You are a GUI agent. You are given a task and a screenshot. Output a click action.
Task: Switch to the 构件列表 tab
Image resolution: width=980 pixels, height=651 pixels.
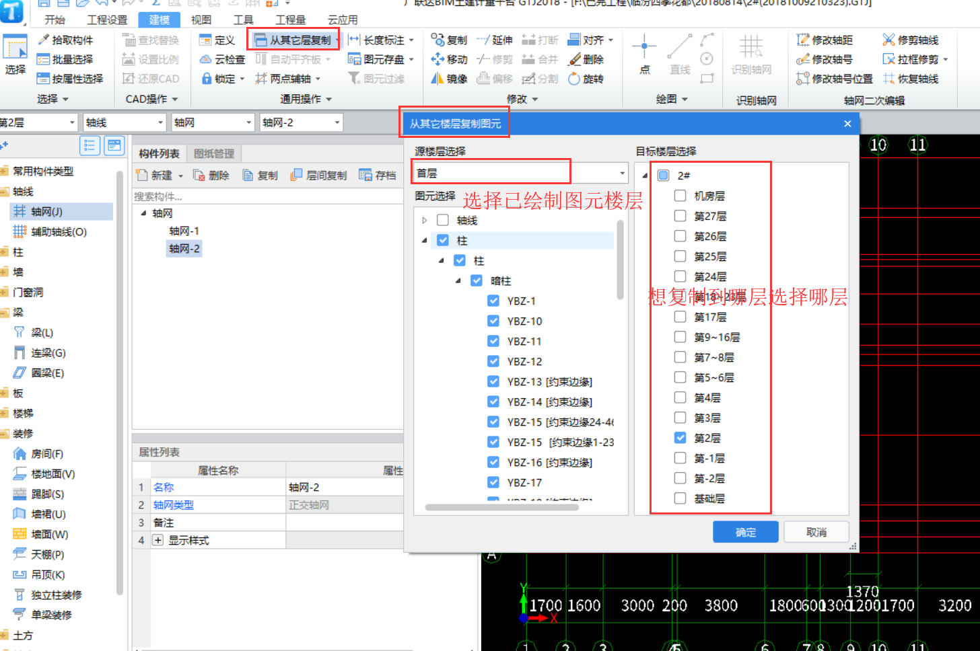click(159, 153)
